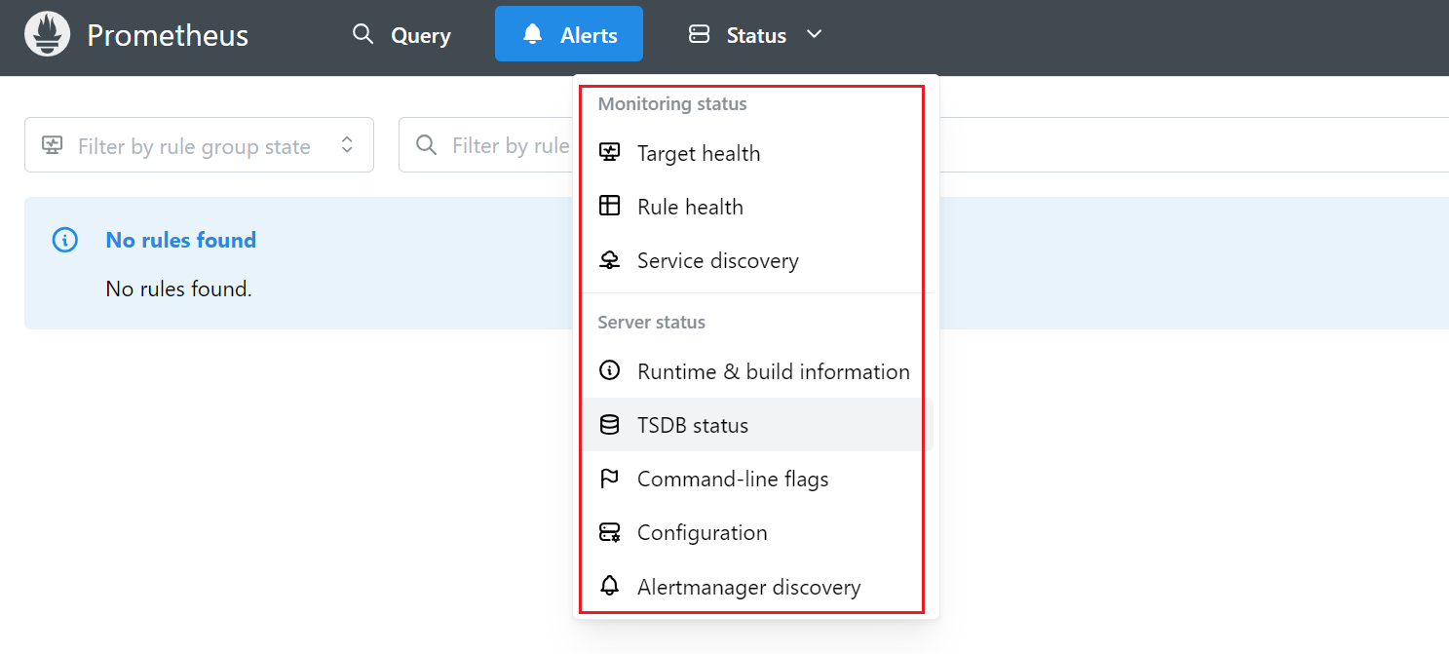Click the TSDB status database icon
1449x654 pixels.
(609, 424)
